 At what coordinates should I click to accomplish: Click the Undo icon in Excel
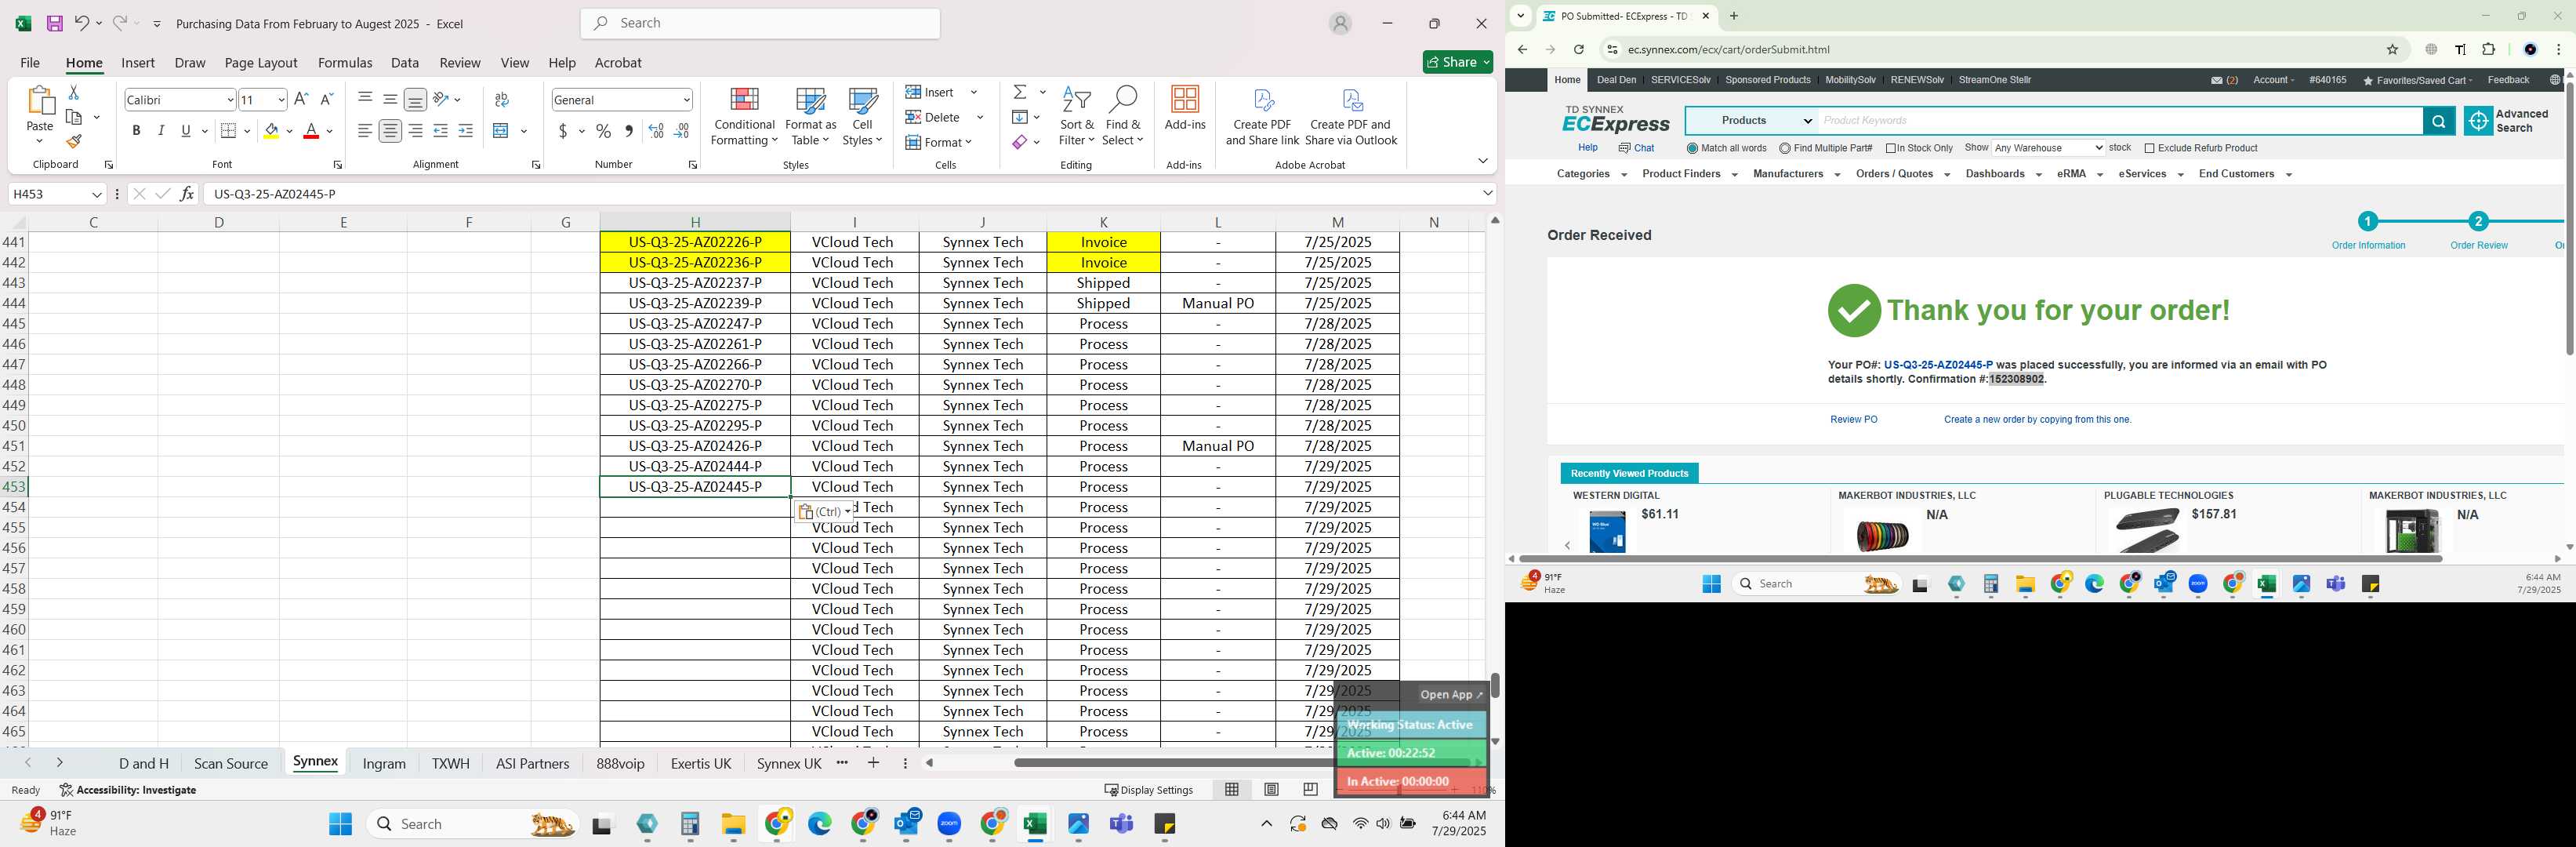click(x=82, y=23)
